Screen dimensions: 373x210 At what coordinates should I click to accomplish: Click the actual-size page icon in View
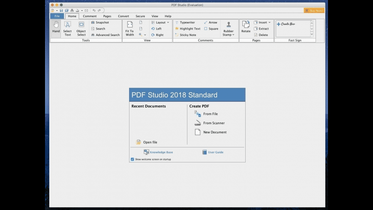point(141,29)
